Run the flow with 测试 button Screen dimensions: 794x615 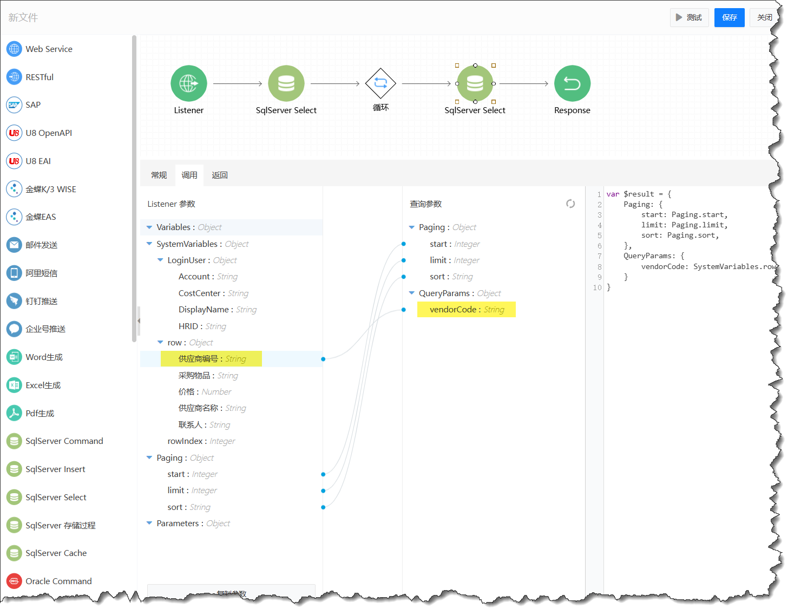point(689,17)
